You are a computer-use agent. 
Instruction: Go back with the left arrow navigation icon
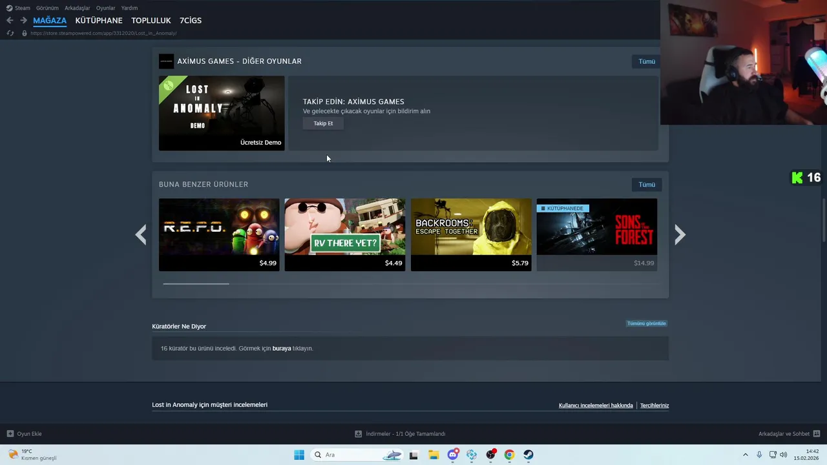10,21
